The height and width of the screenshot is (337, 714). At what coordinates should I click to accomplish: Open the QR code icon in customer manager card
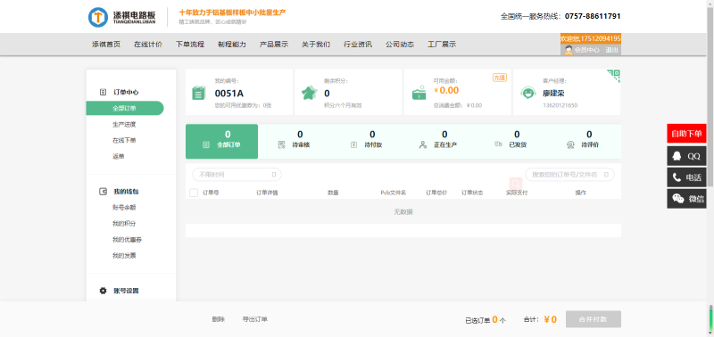tap(613, 76)
